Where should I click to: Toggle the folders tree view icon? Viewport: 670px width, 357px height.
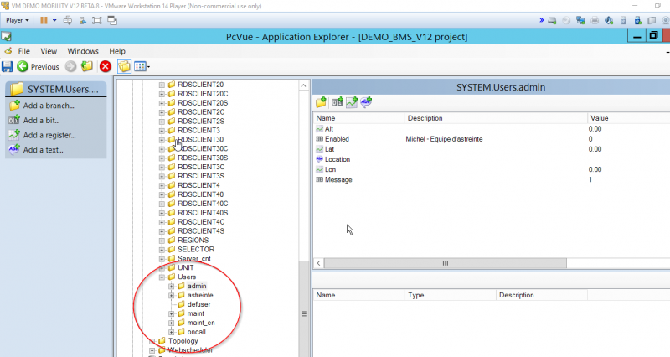pos(124,66)
